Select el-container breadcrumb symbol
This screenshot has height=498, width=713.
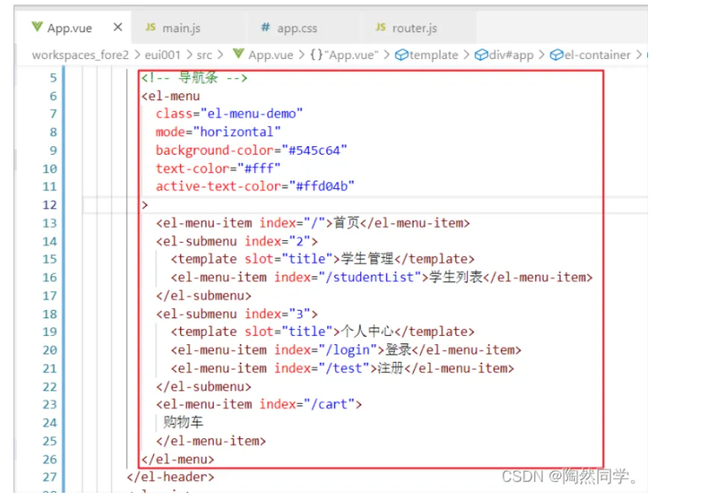[597, 55]
